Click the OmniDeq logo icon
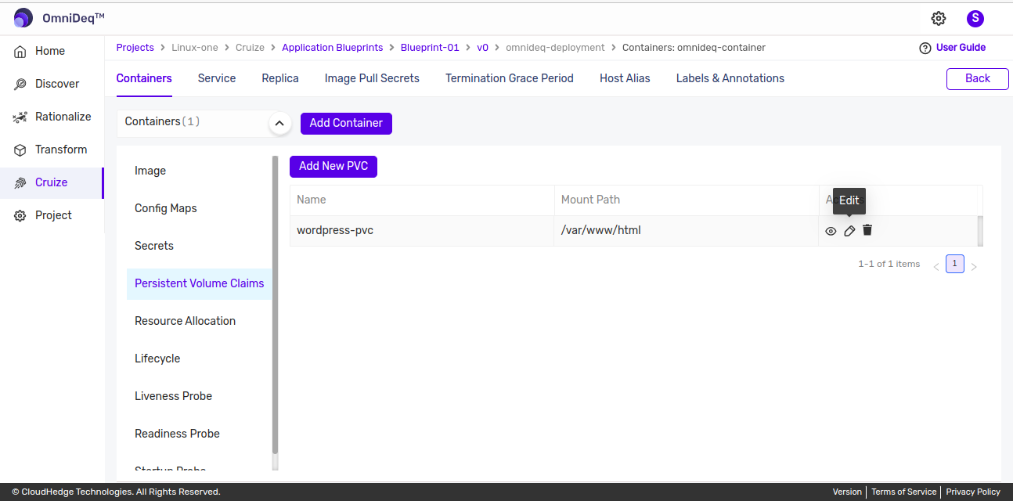This screenshot has height=501, width=1013. coord(23,18)
